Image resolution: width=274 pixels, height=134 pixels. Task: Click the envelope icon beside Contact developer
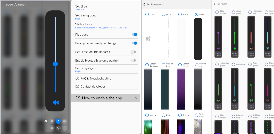coord(77,86)
